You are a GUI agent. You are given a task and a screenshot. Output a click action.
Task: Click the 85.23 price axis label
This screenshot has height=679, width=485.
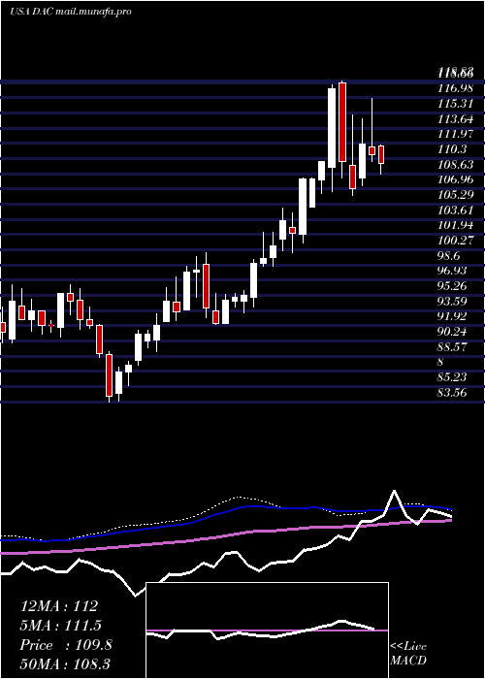pyautogui.click(x=453, y=377)
